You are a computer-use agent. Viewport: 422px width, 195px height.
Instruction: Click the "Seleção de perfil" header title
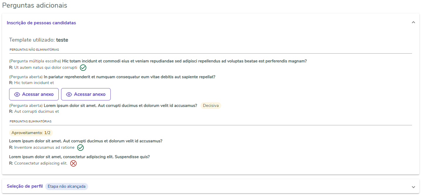[x=25, y=186]
